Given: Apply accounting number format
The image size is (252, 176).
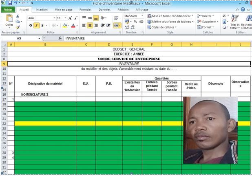Looking at the screenshot, I should tap(128, 22).
